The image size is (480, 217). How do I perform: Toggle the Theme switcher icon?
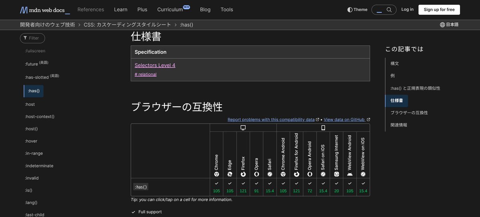(x=350, y=10)
